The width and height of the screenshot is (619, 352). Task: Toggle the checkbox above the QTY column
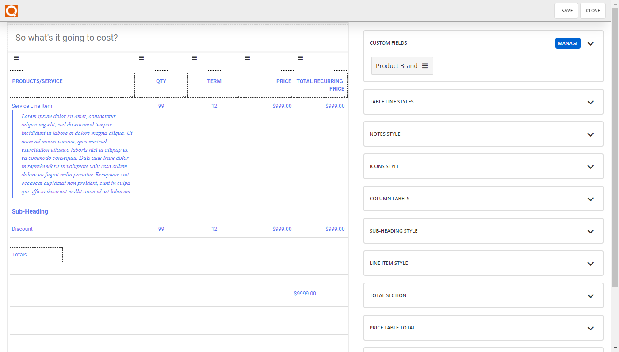click(161, 65)
